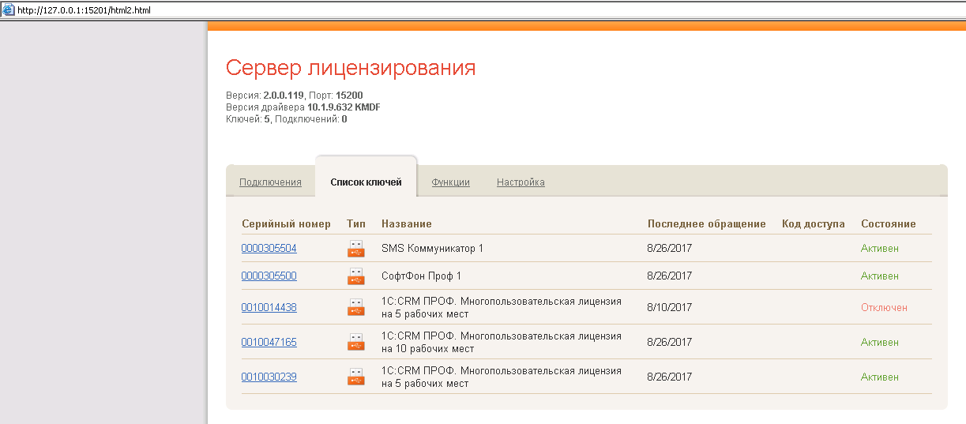
Task: Click the name SMS Коммуникатор 1
Action: (432, 249)
